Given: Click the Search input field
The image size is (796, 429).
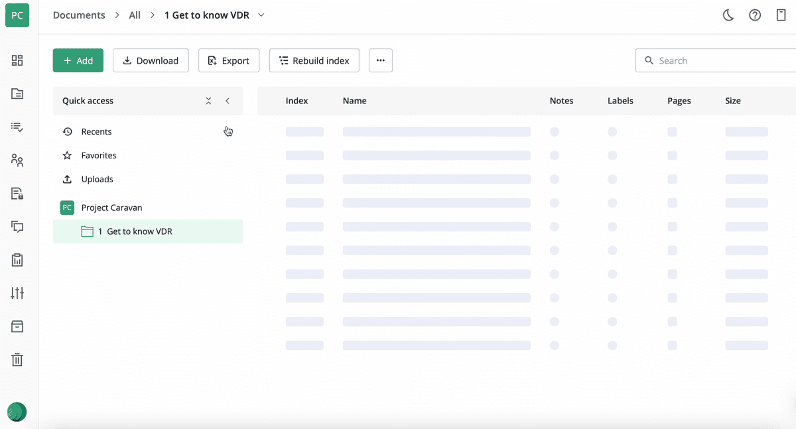Looking at the screenshot, I should click(x=723, y=60).
